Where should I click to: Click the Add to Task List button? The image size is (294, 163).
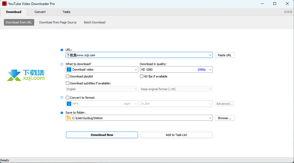pos(176,135)
